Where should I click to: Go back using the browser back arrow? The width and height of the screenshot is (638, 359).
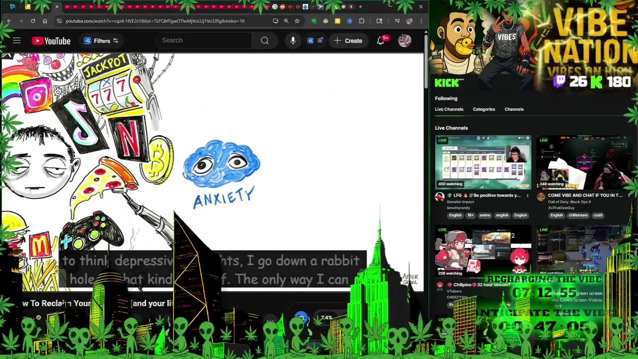(9, 21)
